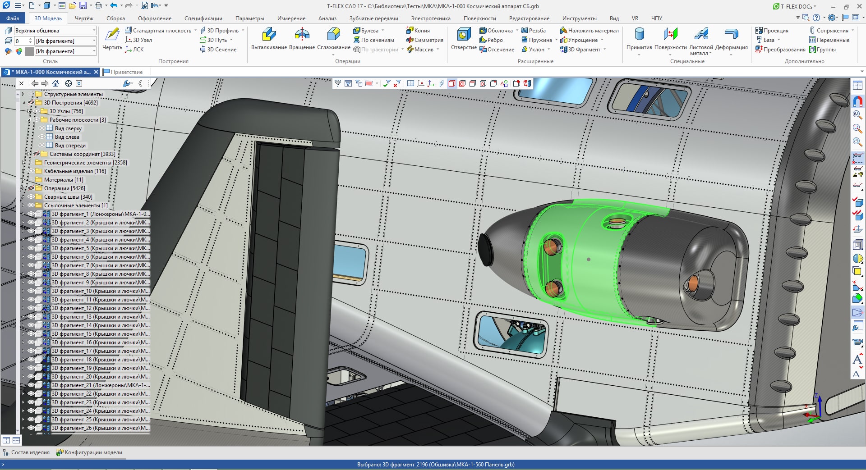
Task: Open the Состав изделия panel
Action: click(26, 452)
